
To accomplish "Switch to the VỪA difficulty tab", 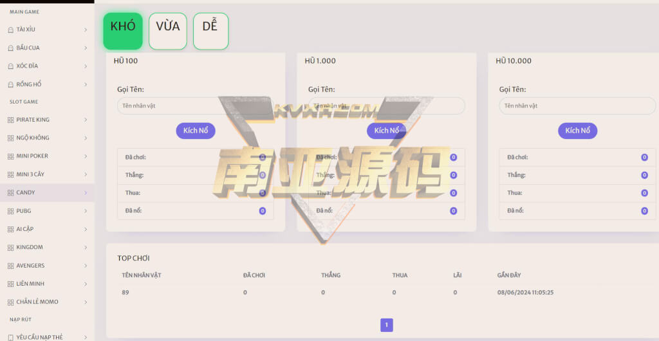I will click(x=168, y=31).
